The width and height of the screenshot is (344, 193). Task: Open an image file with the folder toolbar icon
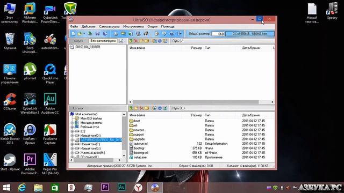80,34
